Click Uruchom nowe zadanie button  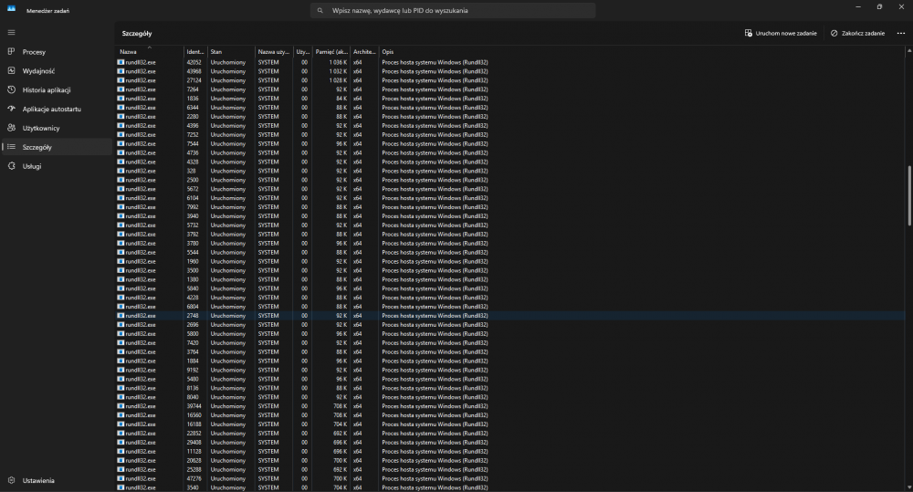(781, 33)
